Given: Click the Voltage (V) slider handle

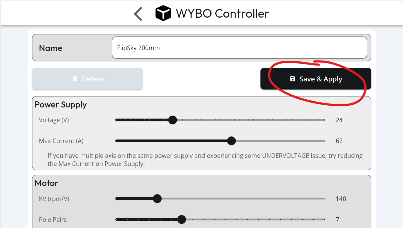Looking at the screenshot, I should click(173, 120).
